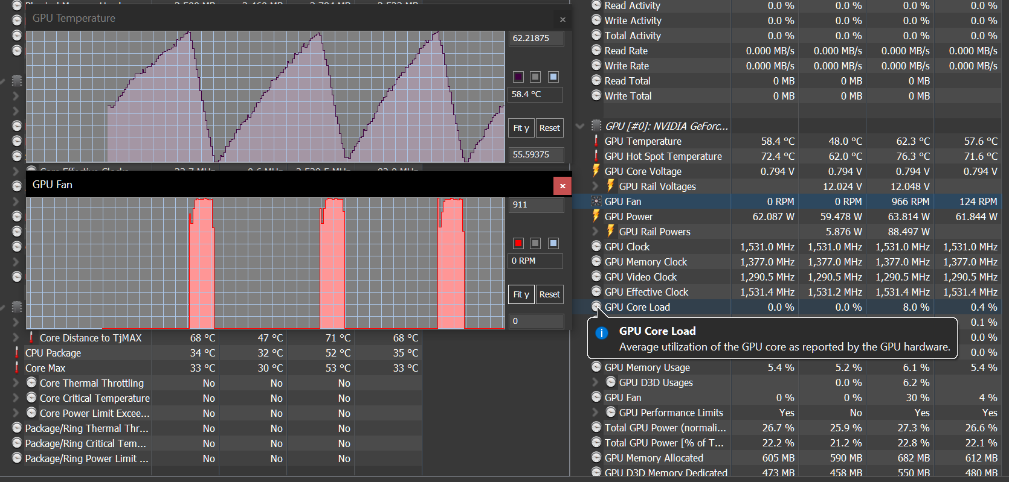Image resolution: width=1009 pixels, height=482 pixels.
Task: Click Fit y in GPU Fan graph
Action: click(x=521, y=294)
